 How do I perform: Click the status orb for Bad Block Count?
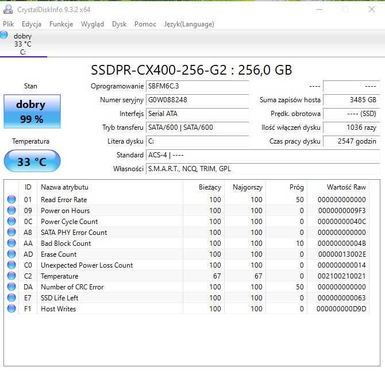click(11, 243)
